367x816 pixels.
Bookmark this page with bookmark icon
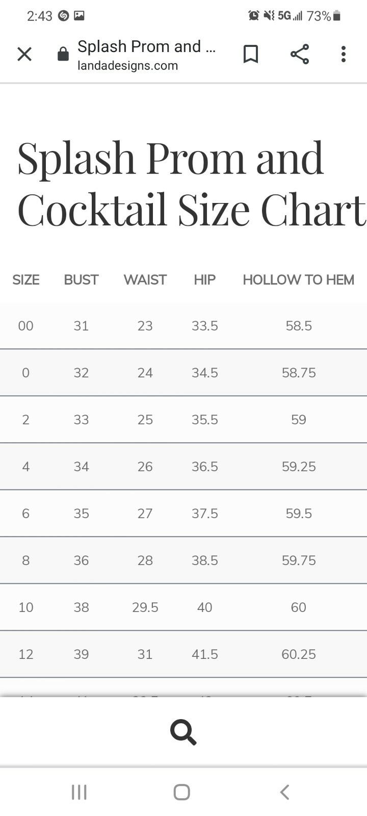pyautogui.click(x=250, y=54)
